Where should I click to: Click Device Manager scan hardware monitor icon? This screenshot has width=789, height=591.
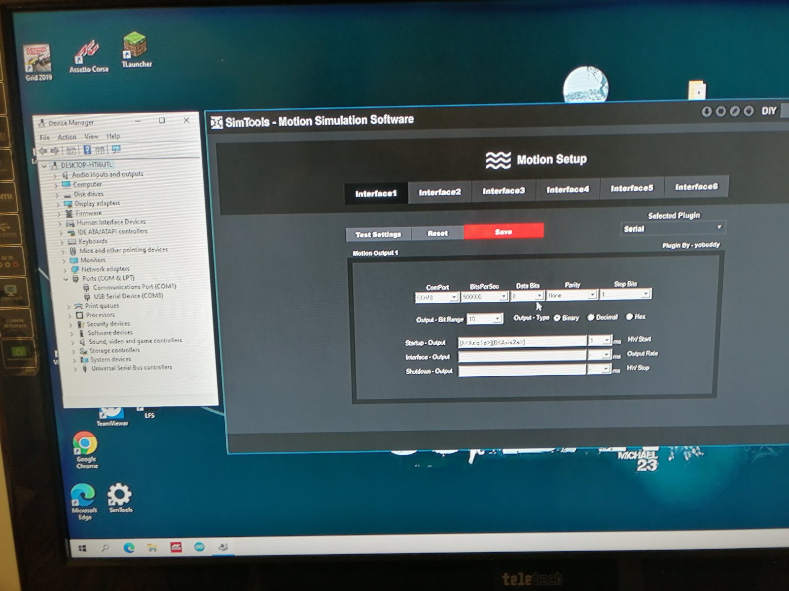116,149
